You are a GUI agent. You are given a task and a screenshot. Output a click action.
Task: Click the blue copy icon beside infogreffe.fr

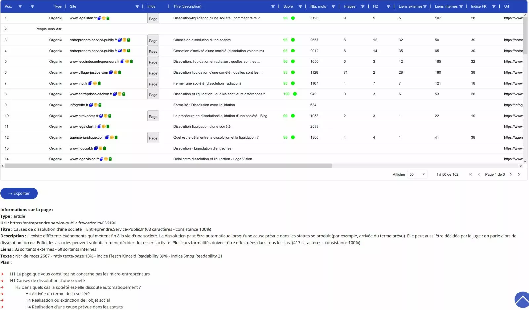(x=91, y=105)
